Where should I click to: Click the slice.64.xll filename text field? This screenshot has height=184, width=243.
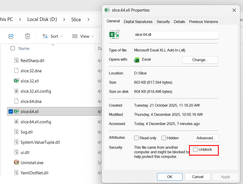coord(176,35)
